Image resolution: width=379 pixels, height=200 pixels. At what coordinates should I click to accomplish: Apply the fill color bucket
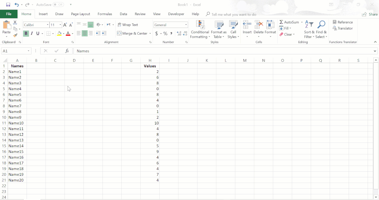[59, 33]
